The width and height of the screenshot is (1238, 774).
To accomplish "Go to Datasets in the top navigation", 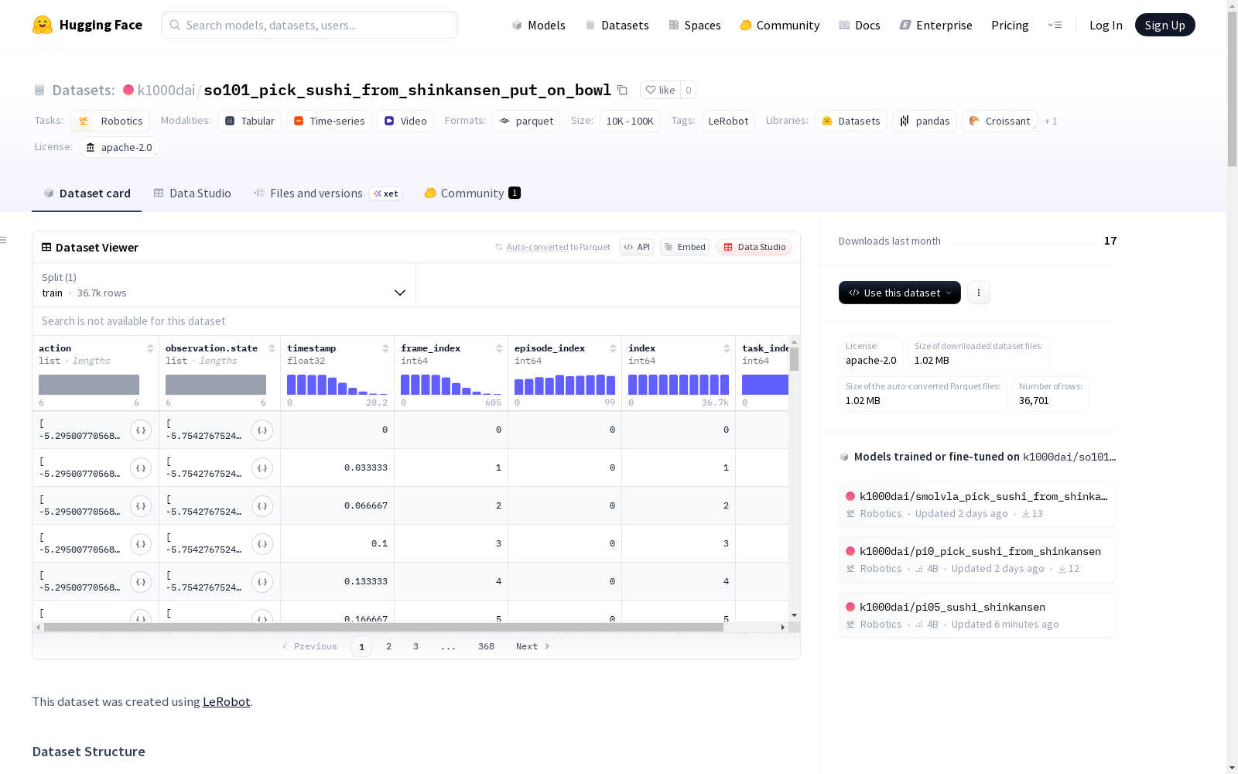I will 617,25.
